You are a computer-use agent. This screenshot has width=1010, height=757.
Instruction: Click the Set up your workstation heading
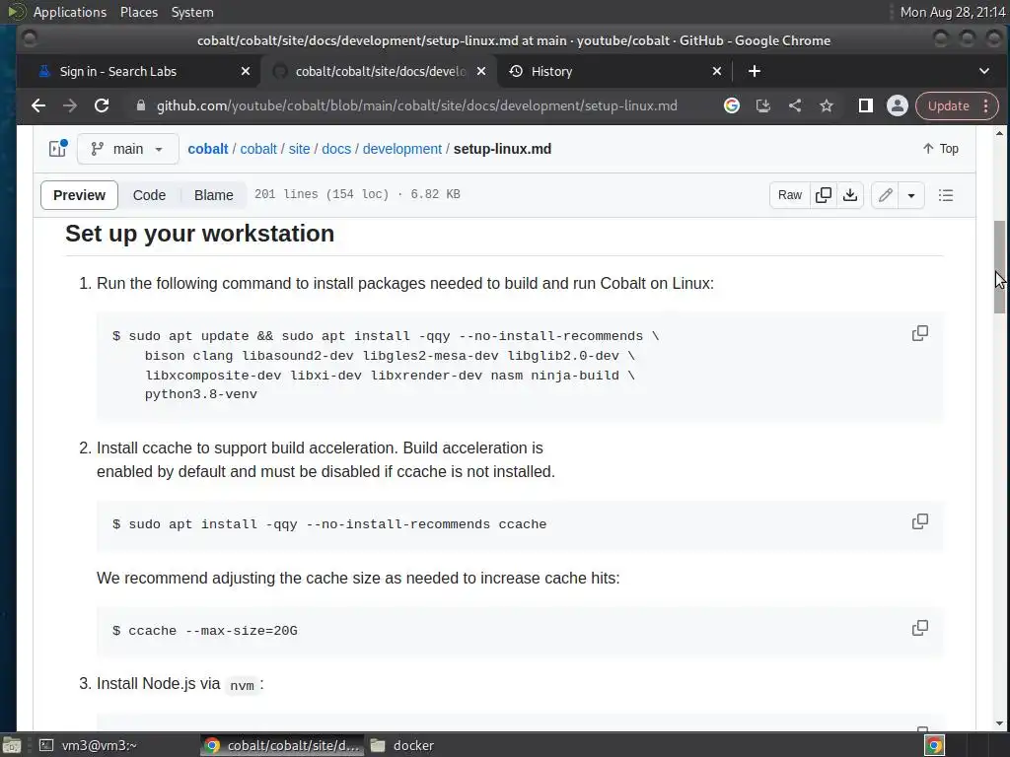pos(199,234)
